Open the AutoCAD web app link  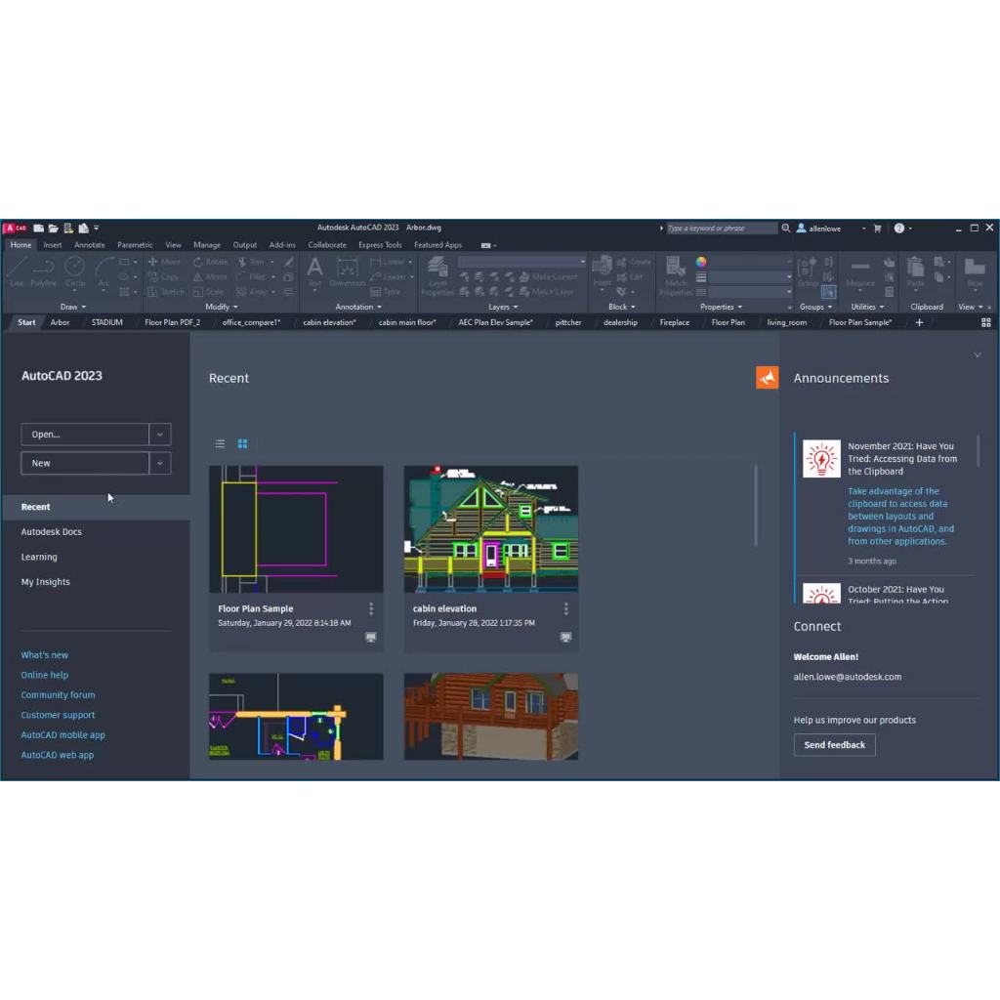[x=58, y=755]
